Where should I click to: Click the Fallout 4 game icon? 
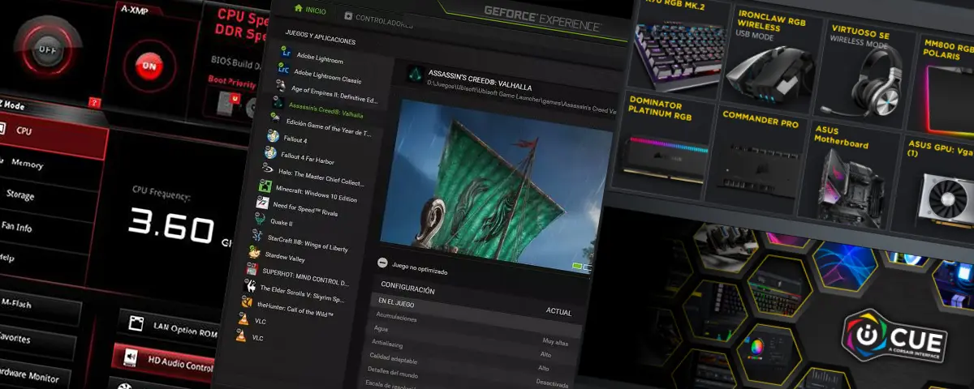[274, 136]
